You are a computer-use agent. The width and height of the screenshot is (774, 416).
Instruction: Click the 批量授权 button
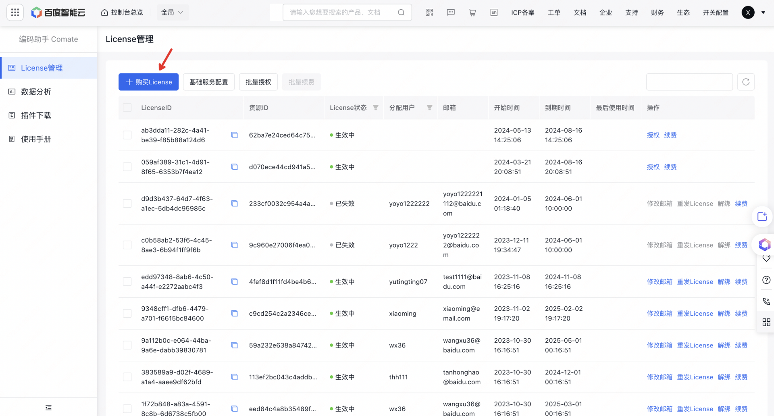pos(258,82)
